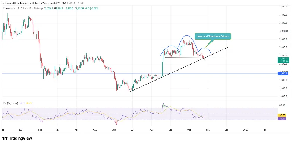The width and height of the screenshot is (292, 144).
Task: Click the 2,400.0 price axis label
Action: click(284, 55)
